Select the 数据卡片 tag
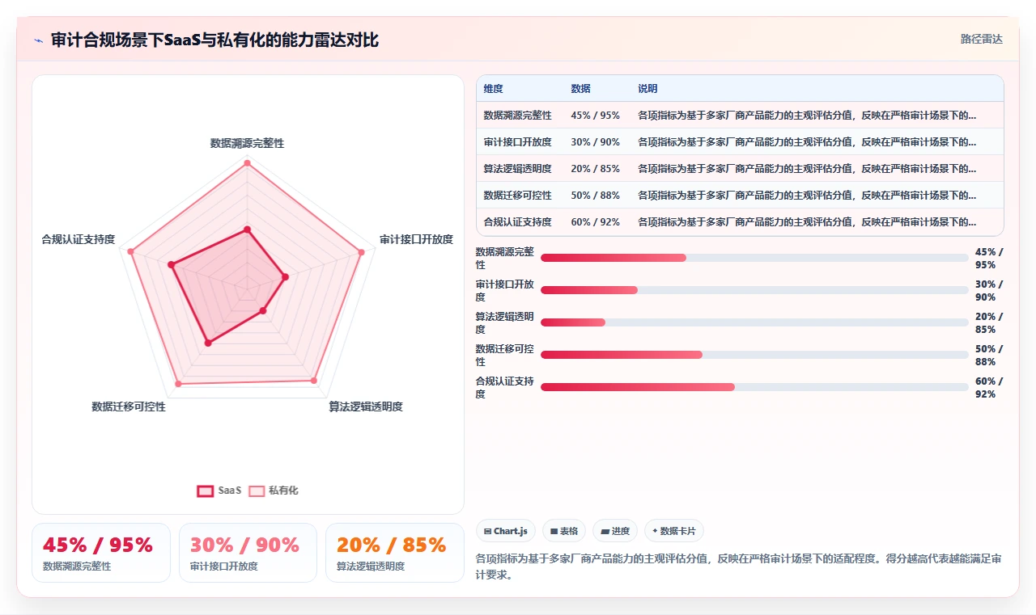The width and height of the screenshot is (1036, 615). (x=674, y=531)
